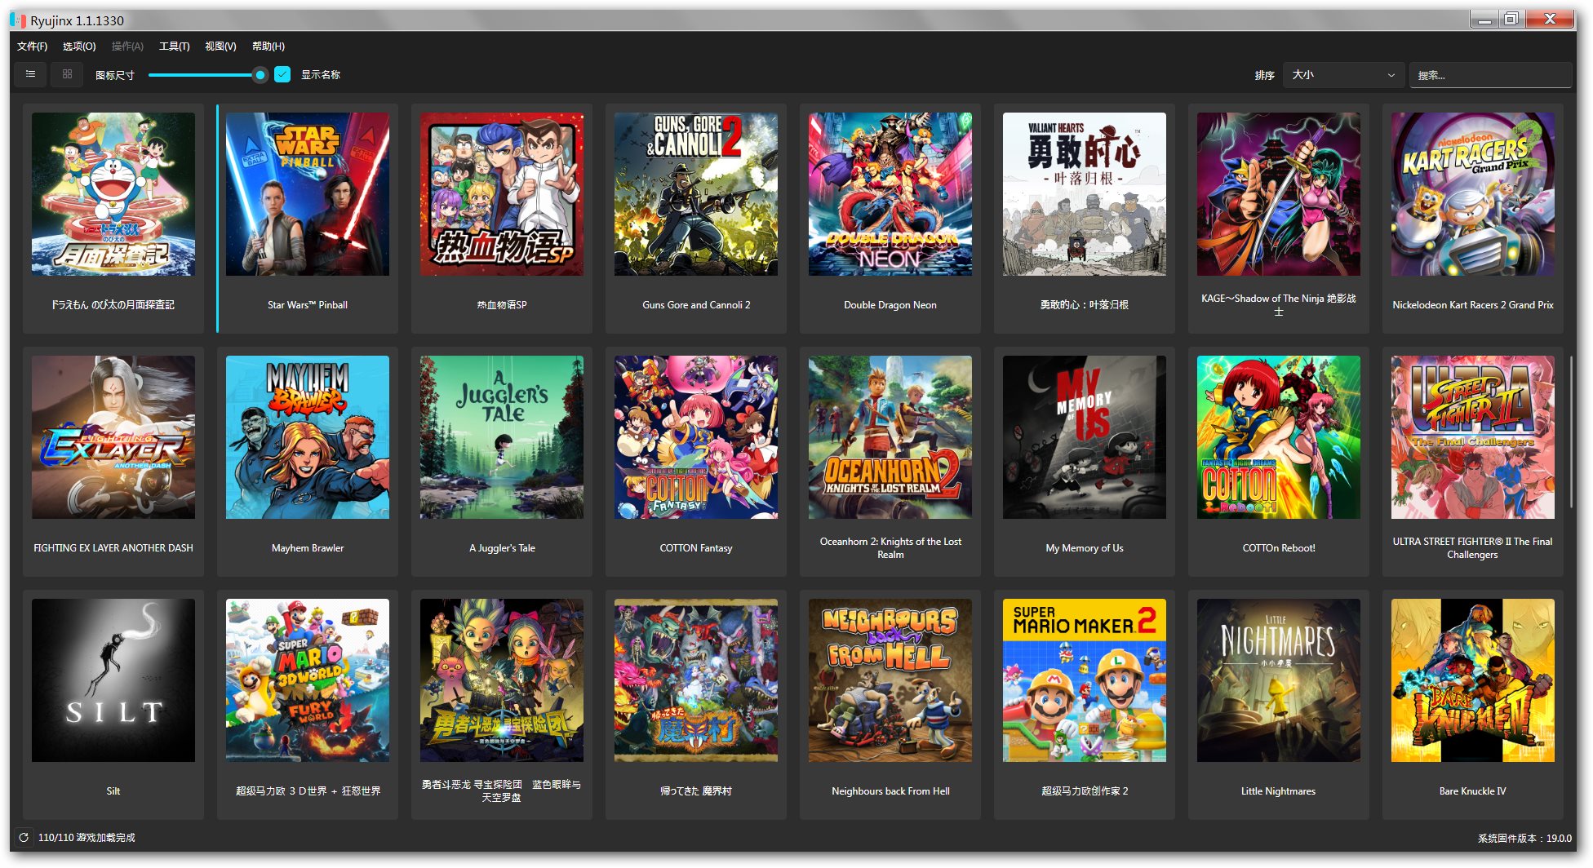Select the 勇者斗恶龙 寻宝探险团 cover
This screenshot has height=868, width=1593.
[502, 680]
